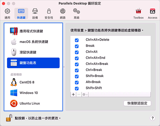Click the mouse icon in sidebar

point(14,52)
